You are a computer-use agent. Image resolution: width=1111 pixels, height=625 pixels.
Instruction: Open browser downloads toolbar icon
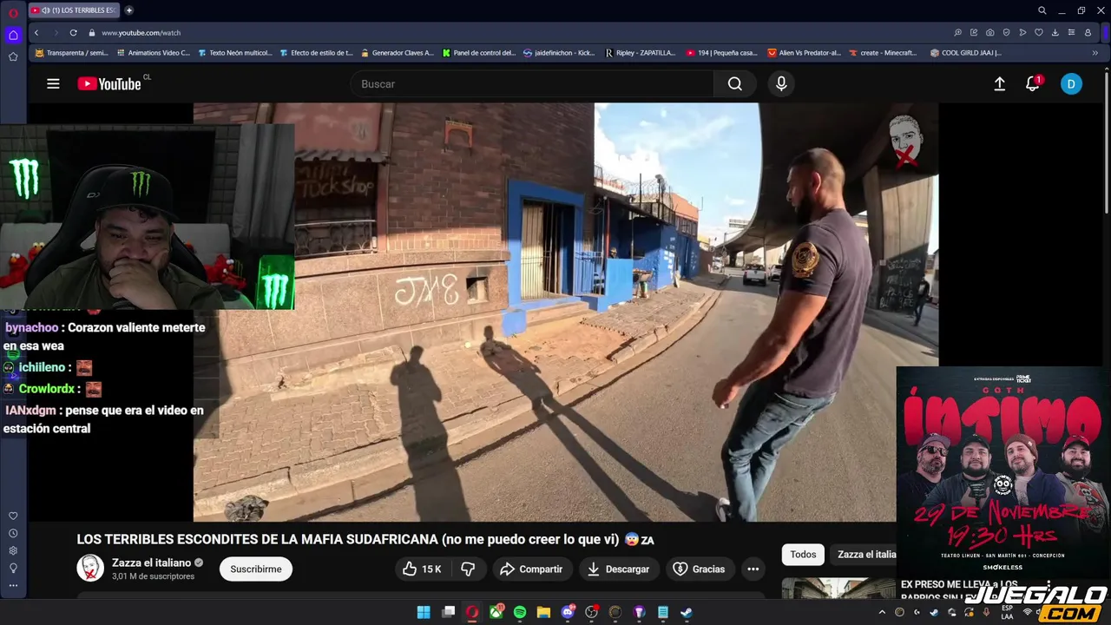point(1055,33)
